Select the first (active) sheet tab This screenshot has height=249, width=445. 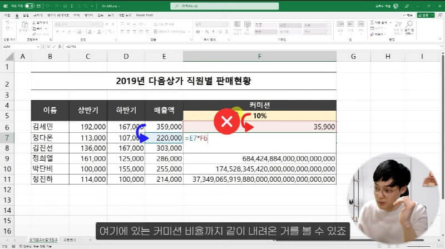pyautogui.click(x=43, y=240)
